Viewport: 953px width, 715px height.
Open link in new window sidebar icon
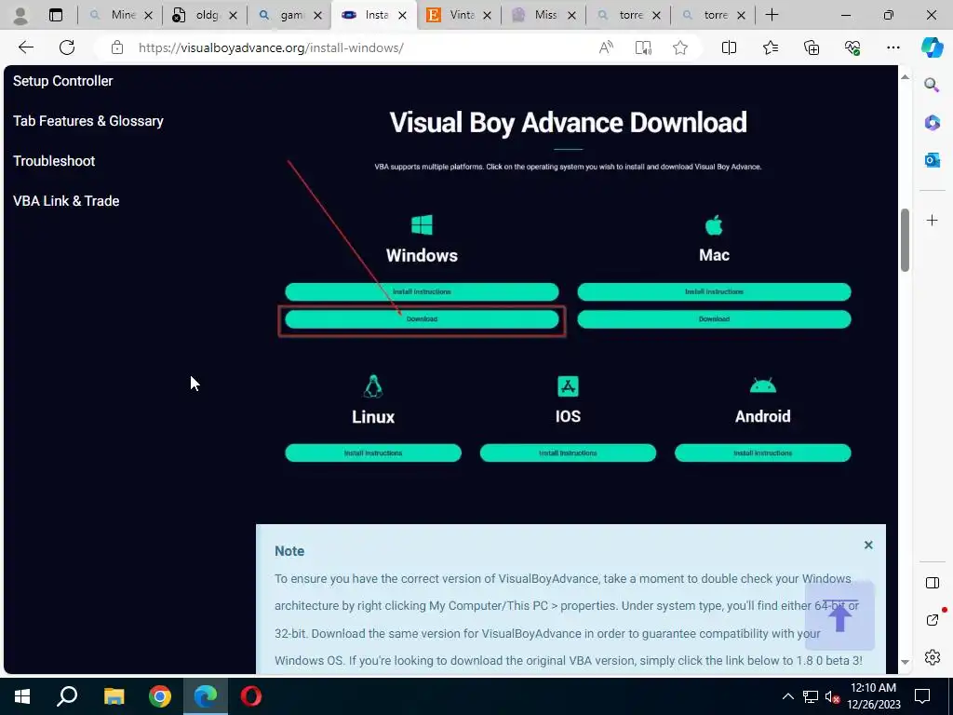coord(933,619)
